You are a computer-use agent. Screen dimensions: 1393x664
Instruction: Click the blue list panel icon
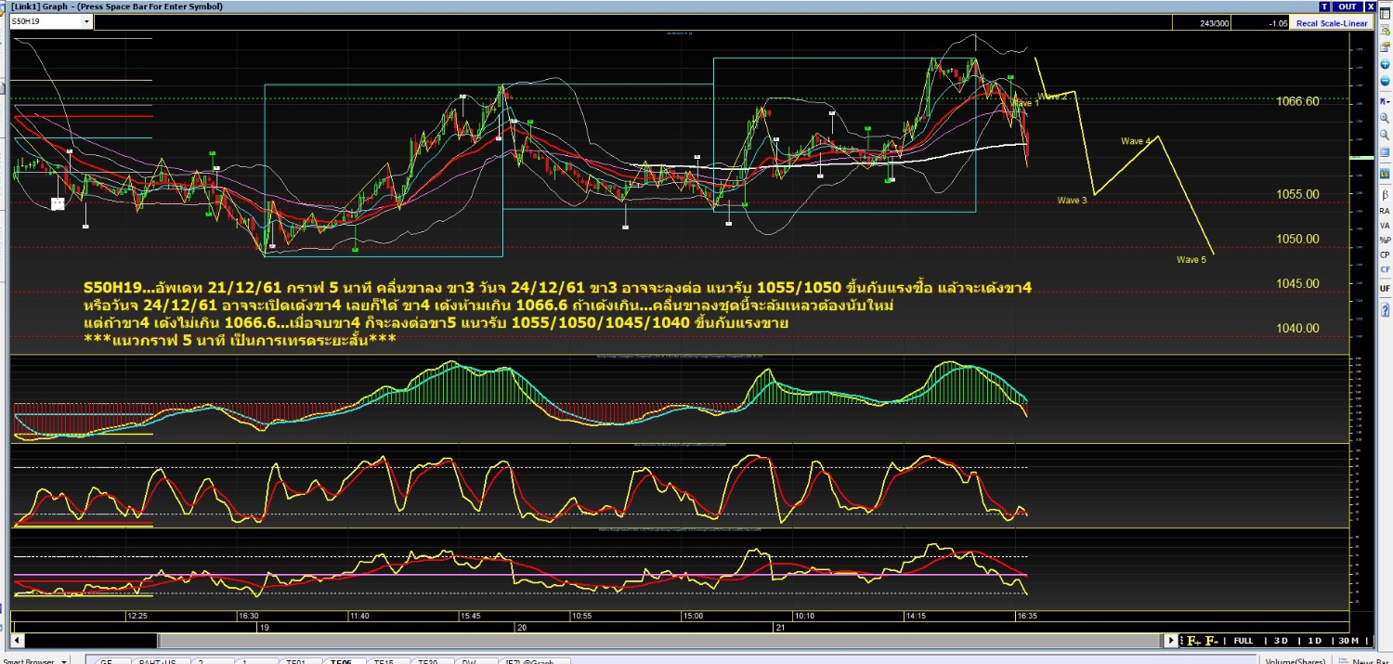pos(1385,151)
